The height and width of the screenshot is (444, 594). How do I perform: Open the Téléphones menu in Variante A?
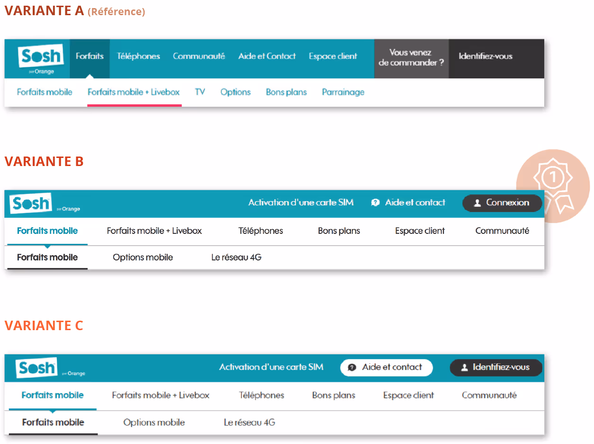coord(138,56)
